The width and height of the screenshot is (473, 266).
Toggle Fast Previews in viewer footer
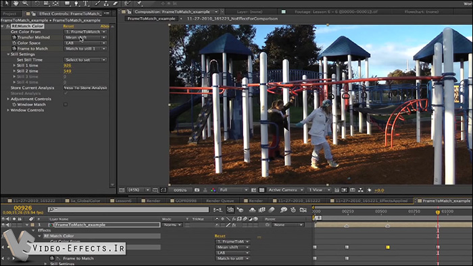point(344,190)
